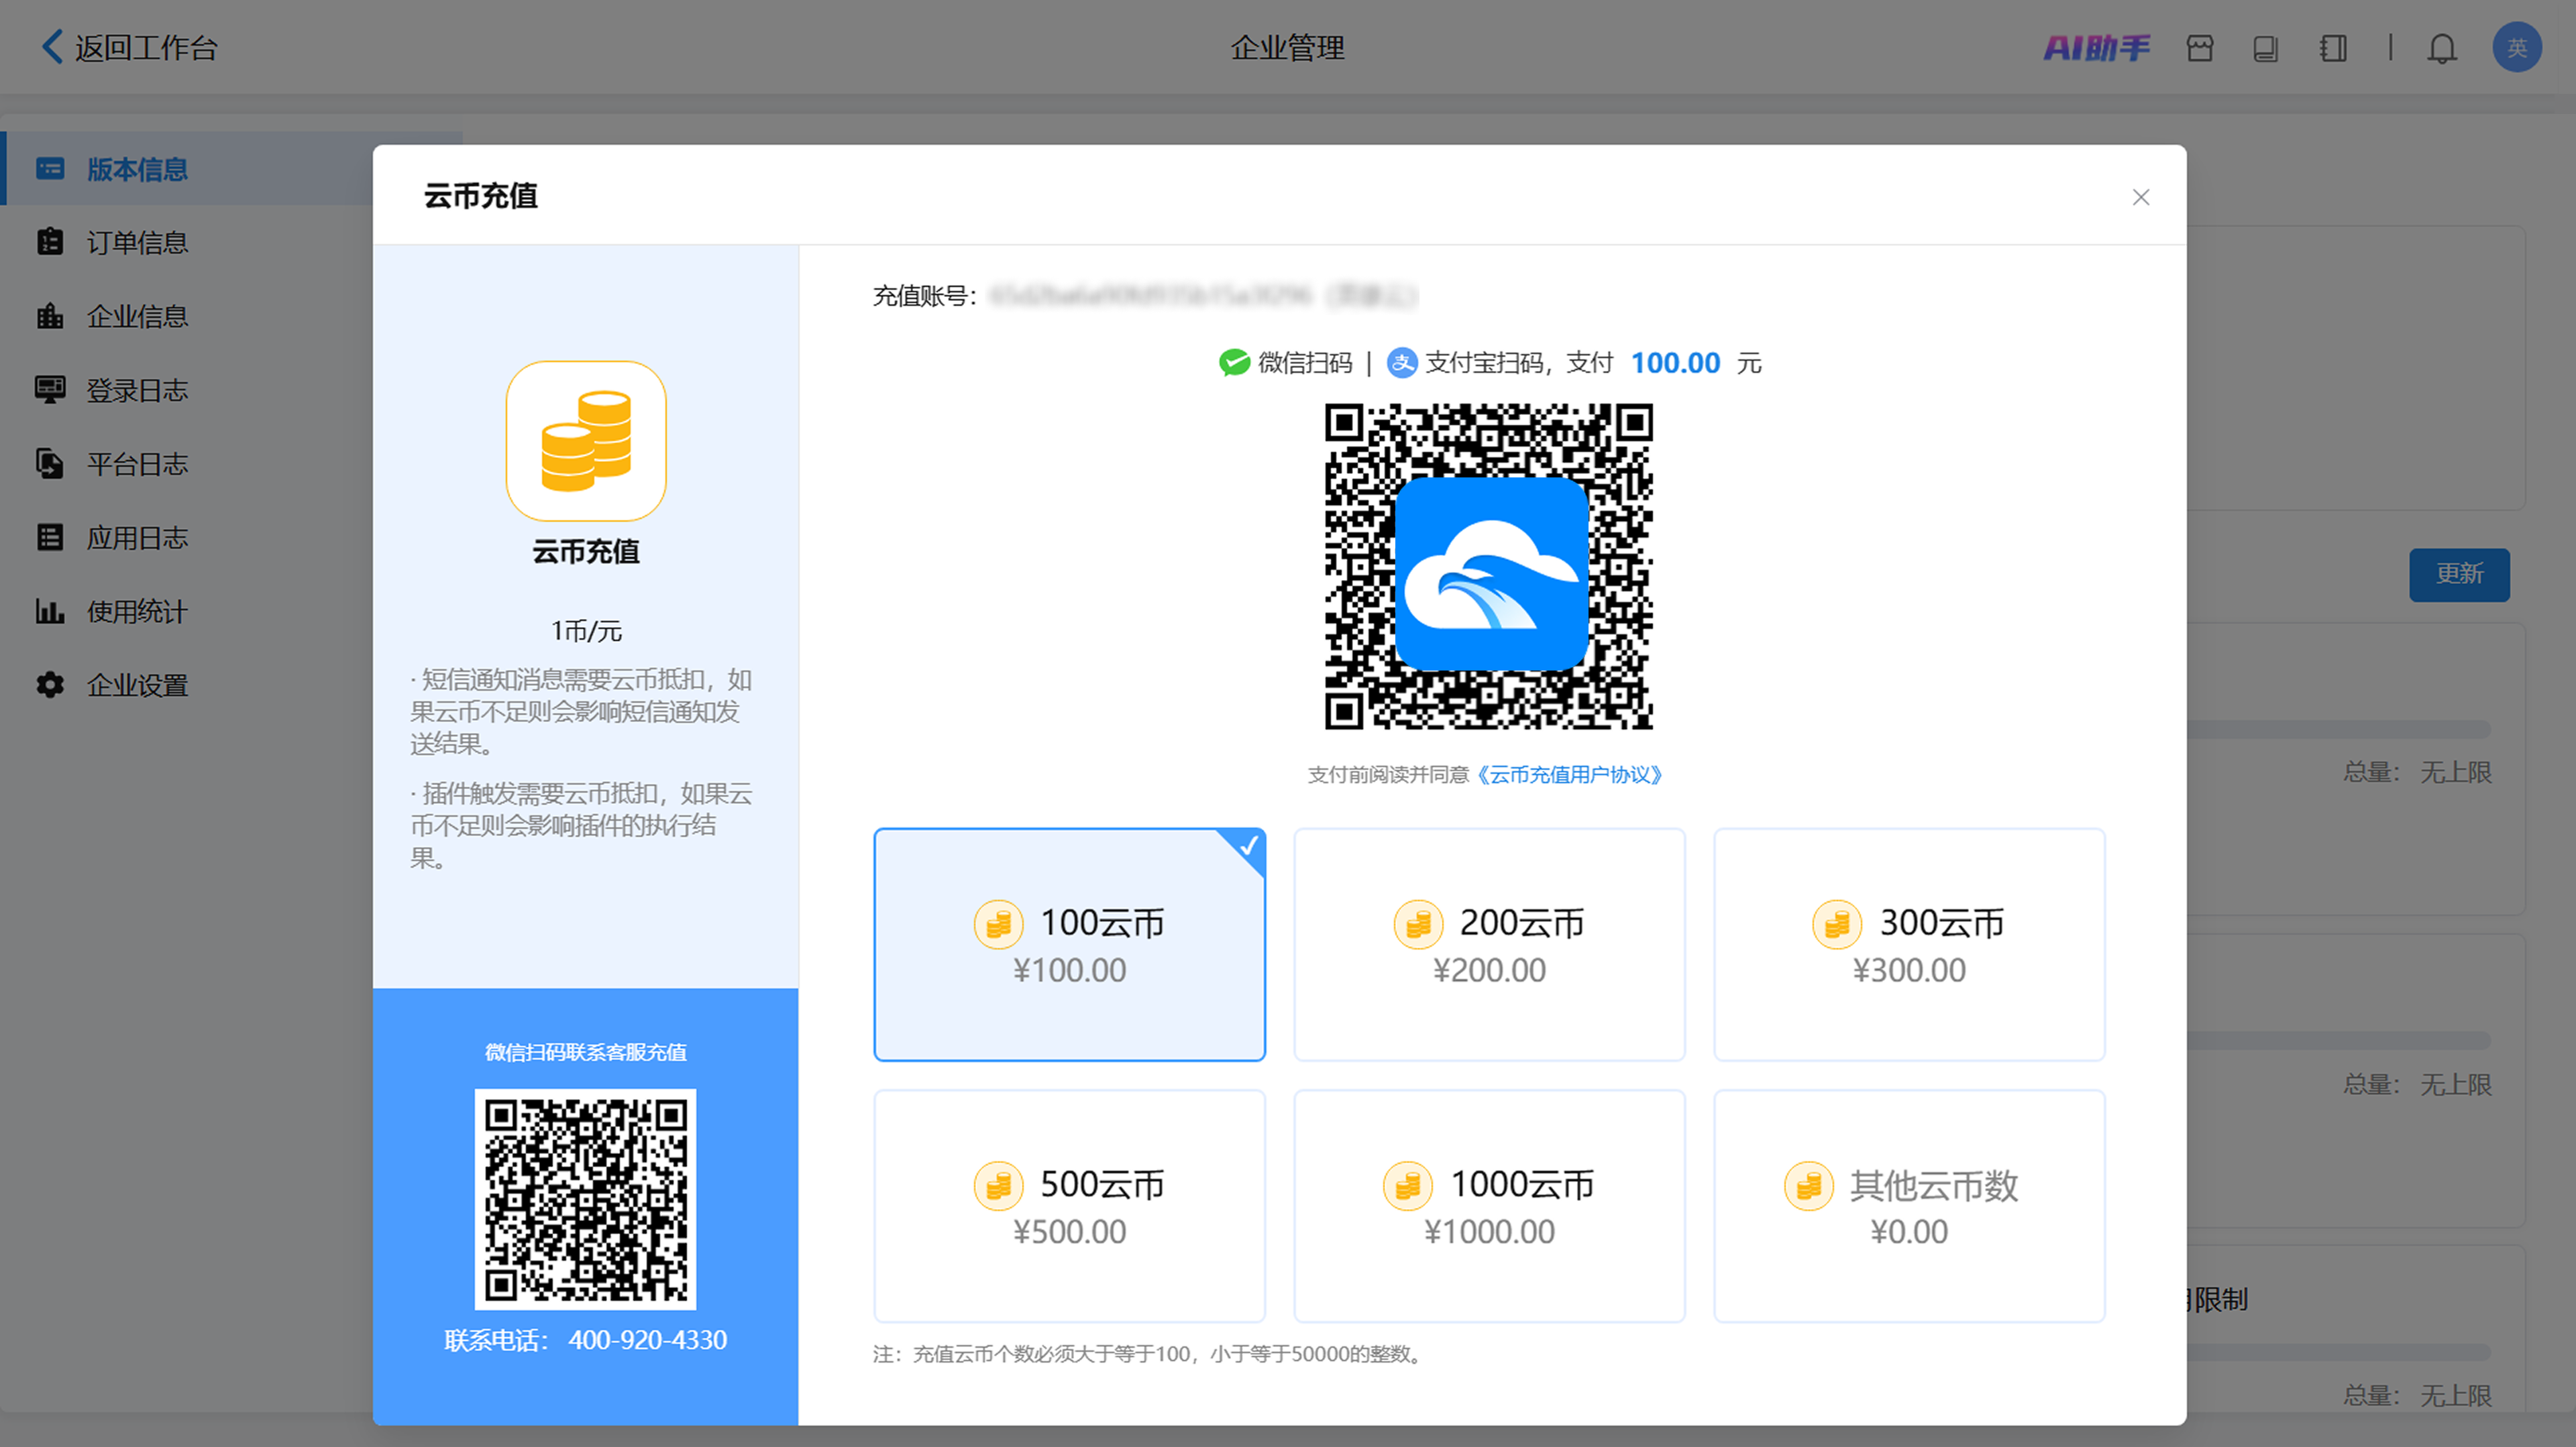Viewport: 2576px width, 1447px height.
Task: Click the WeChat 微信扫码 icon
Action: (1234, 363)
